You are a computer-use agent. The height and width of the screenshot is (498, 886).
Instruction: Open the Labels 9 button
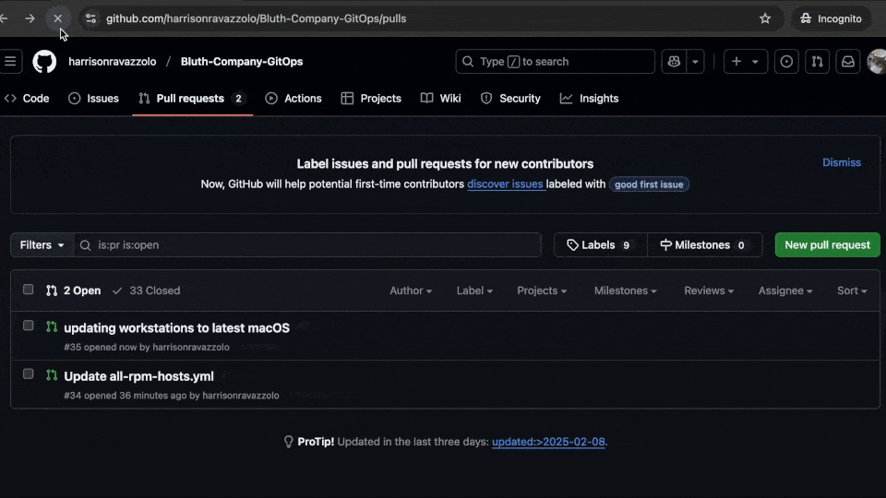tap(600, 245)
